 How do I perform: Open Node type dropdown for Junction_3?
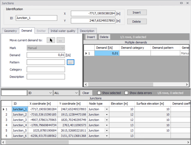click(107, 120)
